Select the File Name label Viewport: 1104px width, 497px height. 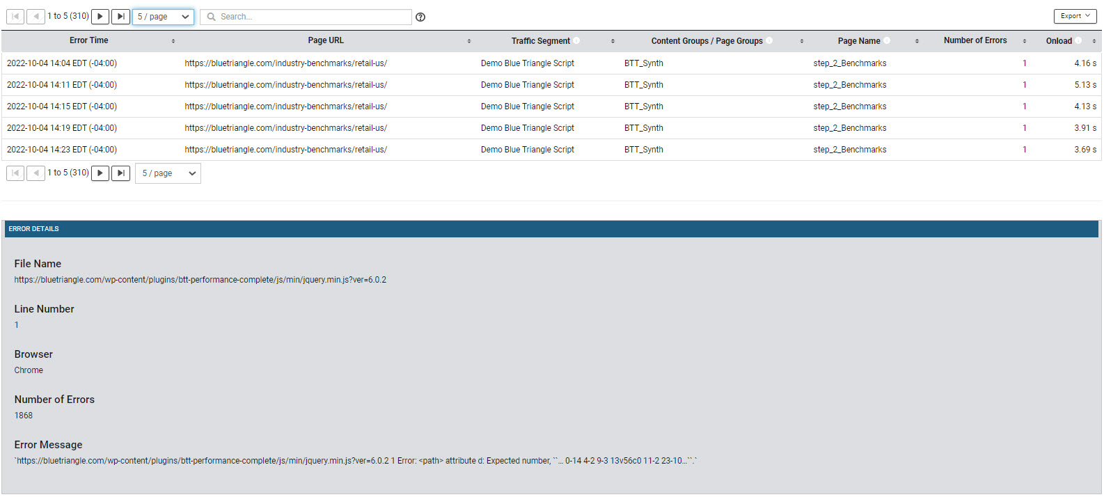coord(38,264)
